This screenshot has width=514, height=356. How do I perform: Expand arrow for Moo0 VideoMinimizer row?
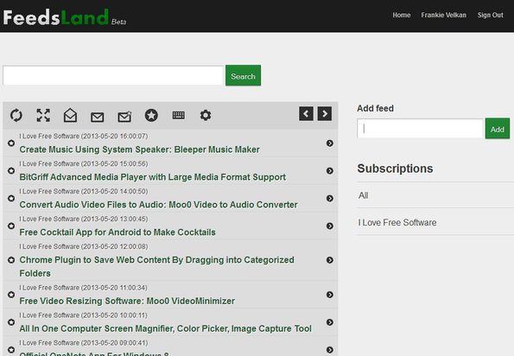coord(330,295)
